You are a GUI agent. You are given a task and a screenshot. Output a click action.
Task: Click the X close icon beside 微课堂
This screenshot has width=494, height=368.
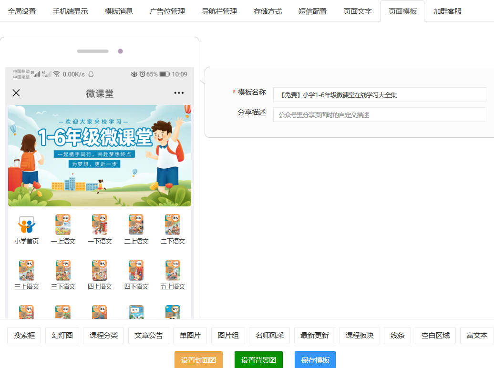(x=16, y=93)
